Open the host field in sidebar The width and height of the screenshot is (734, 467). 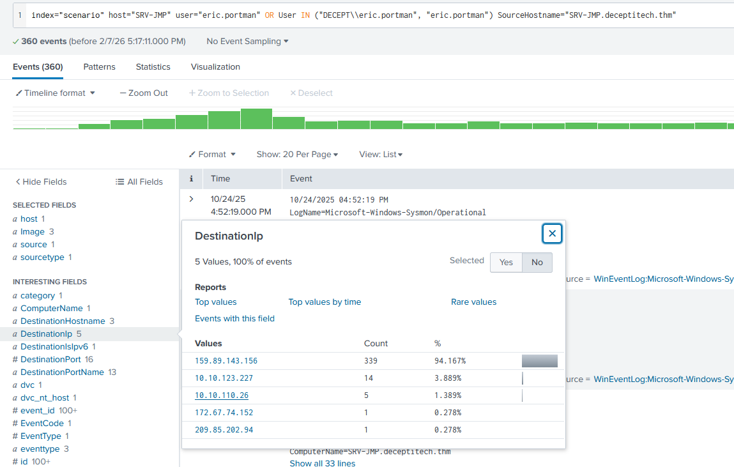[29, 219]
